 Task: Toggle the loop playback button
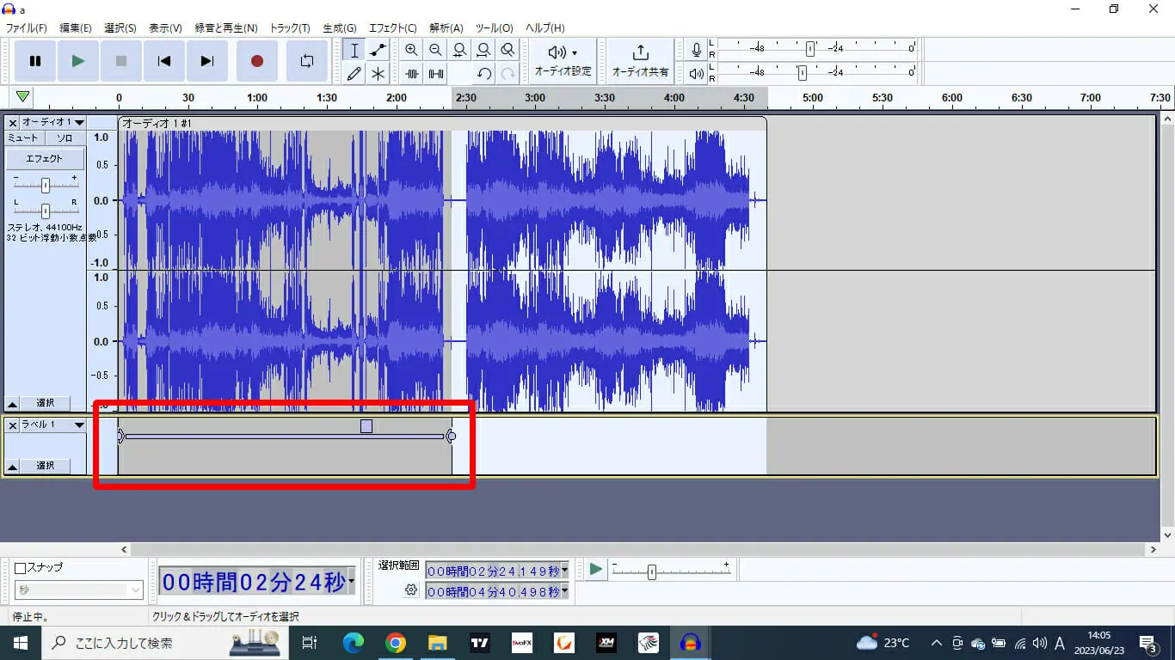(x=307, y=61)
